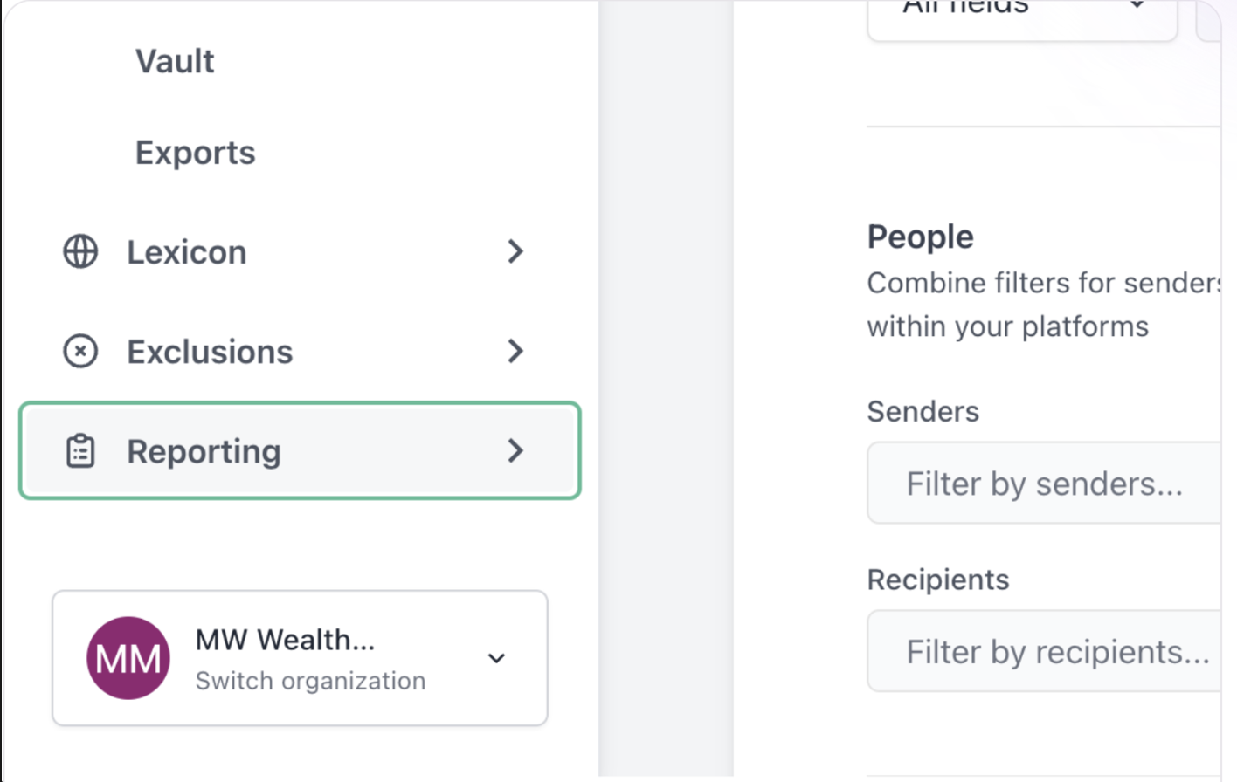Select the Reporting menu label
Screen dimensions: 1237x782
(204, 451)
